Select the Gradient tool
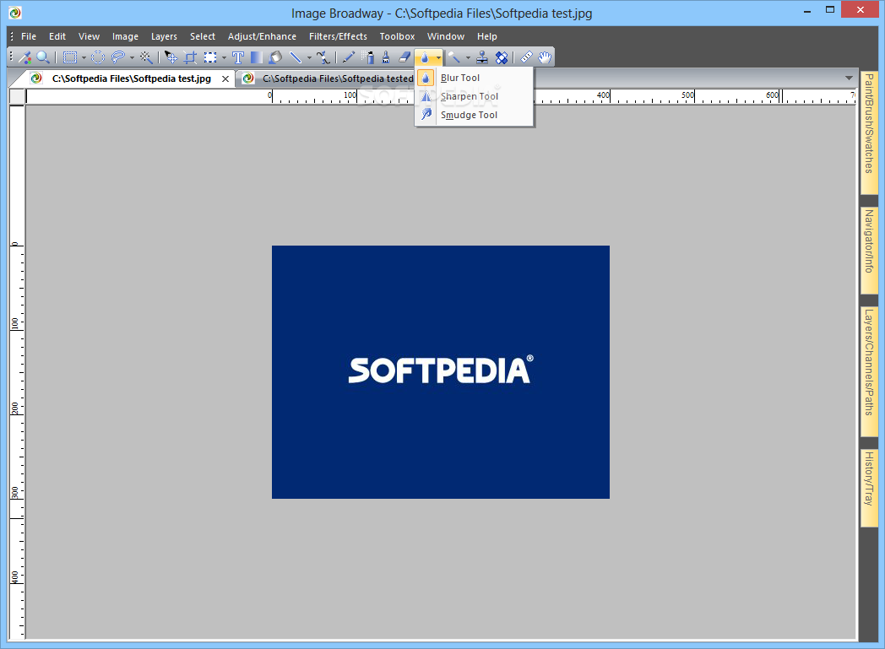Viewport: 885px width, 649px height. [256, 57]
